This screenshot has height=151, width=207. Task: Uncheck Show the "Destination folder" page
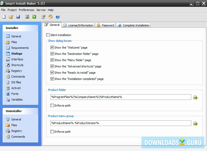coord(52,54)
